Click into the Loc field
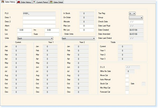 tap(24, 34)
